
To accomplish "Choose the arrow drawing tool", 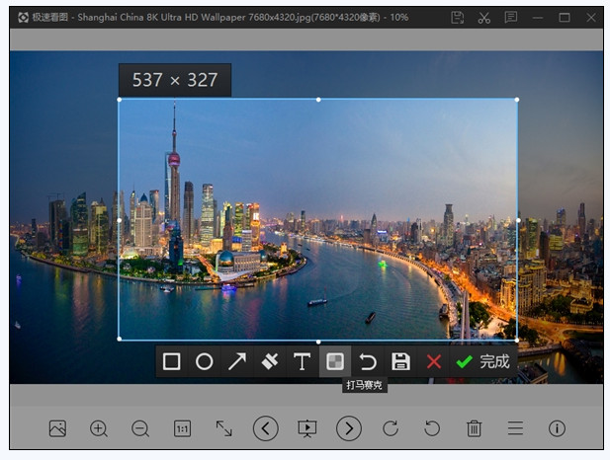I will (x=237, y=361).
